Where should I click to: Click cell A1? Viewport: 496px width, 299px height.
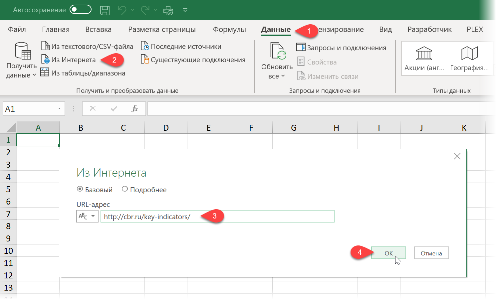[38, 140]
